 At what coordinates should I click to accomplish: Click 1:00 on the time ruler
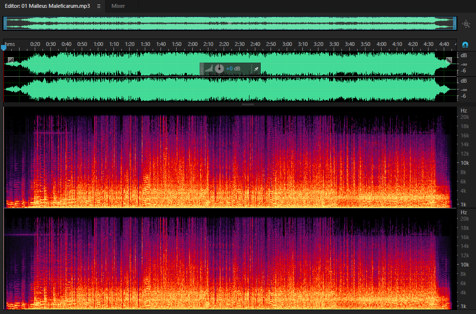[98, 44]
